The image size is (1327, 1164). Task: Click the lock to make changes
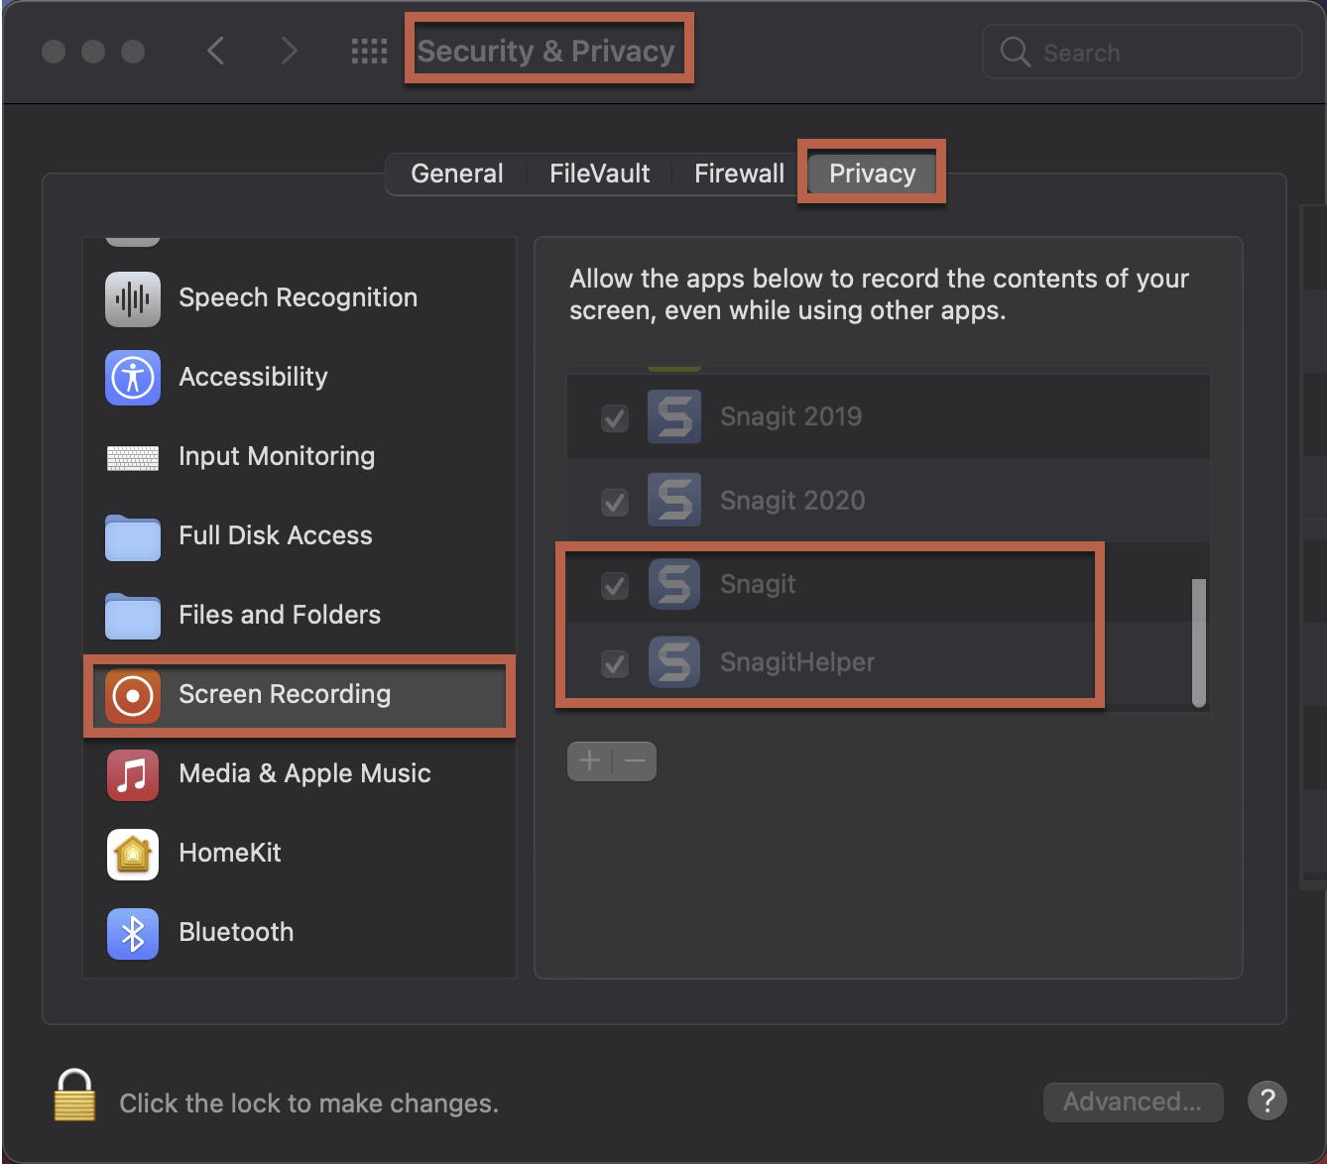(73, 1097)
